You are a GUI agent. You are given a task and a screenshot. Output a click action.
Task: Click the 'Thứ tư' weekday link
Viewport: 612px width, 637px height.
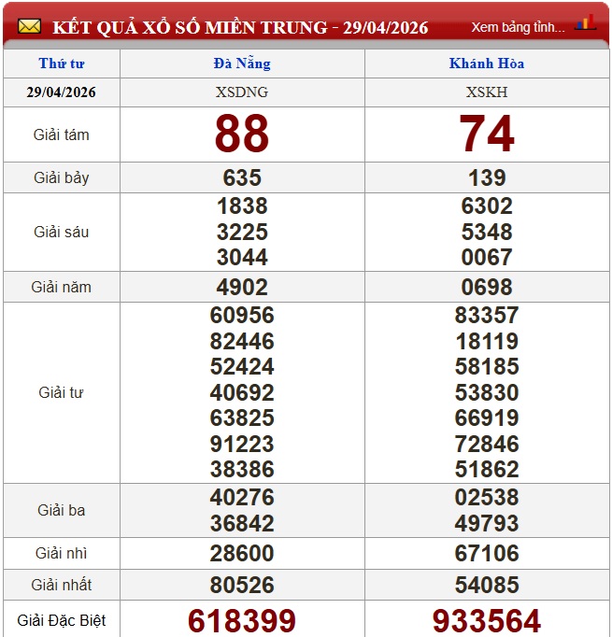point(62,64)
